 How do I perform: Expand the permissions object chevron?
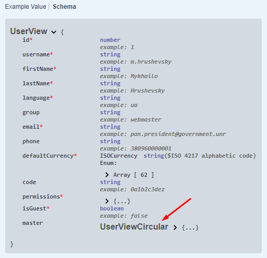coord(107,201)
